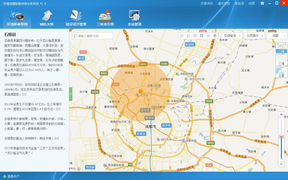Image resolution: width=288 pixels, height=180 pixels.
Task: Switch map to 二维 view
Action: (x=281, y=48)
